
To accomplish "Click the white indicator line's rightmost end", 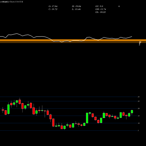I will pyautogui.click(x=132, y=36).
